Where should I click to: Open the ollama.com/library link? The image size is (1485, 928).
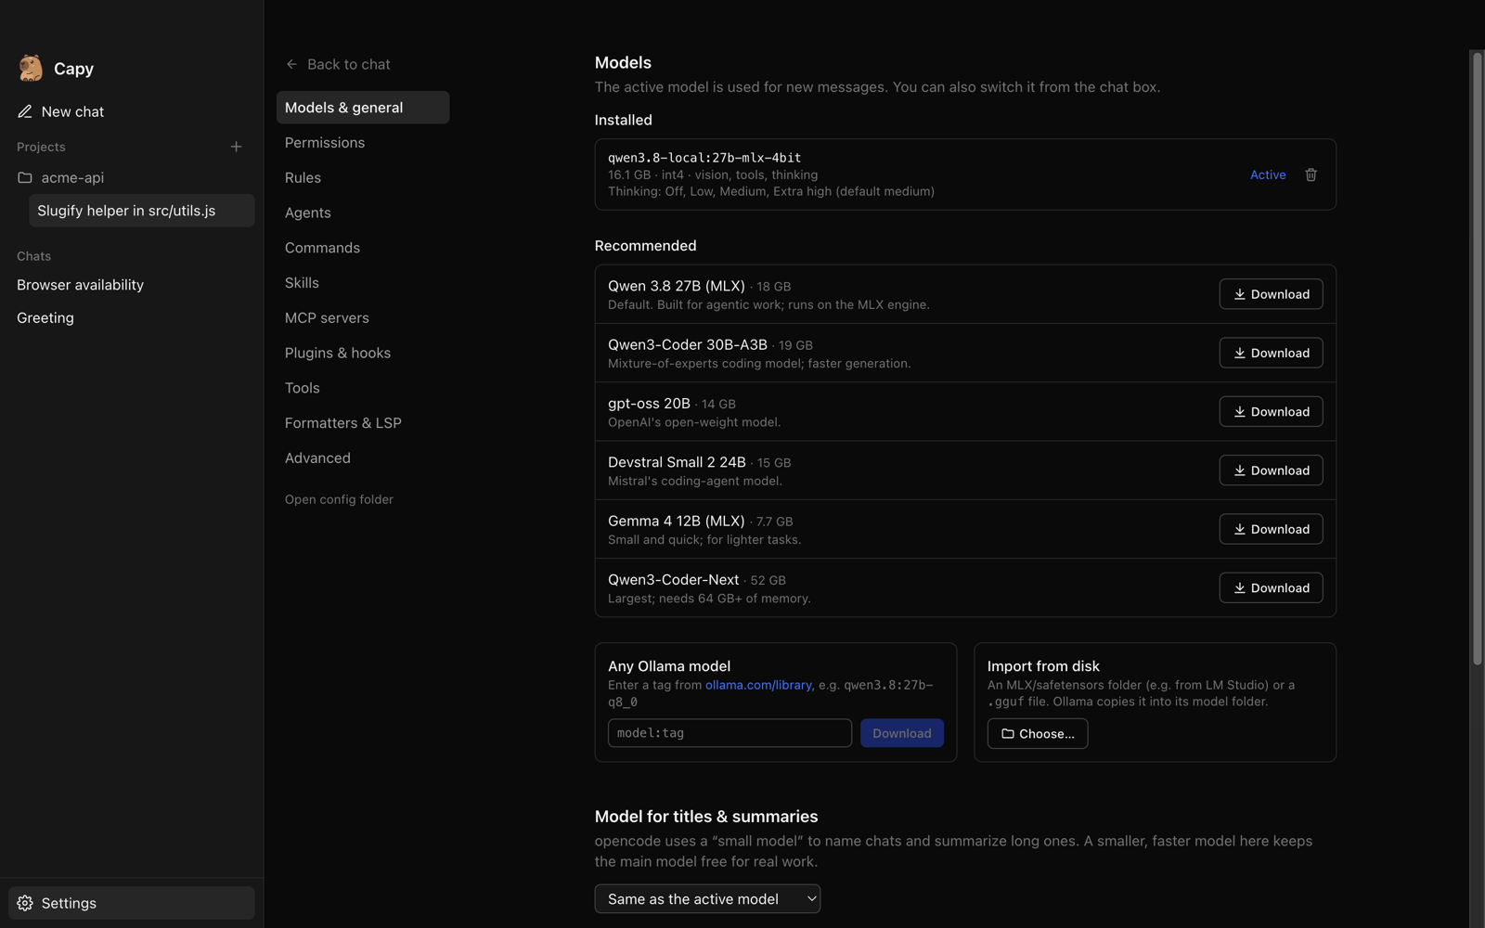point(758,685)
